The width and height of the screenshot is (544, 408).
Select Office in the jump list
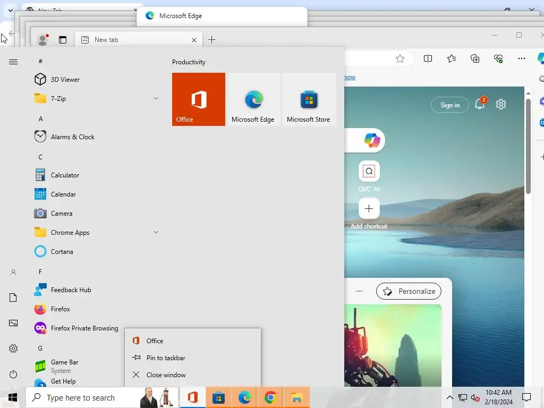(x=193, y=341)
